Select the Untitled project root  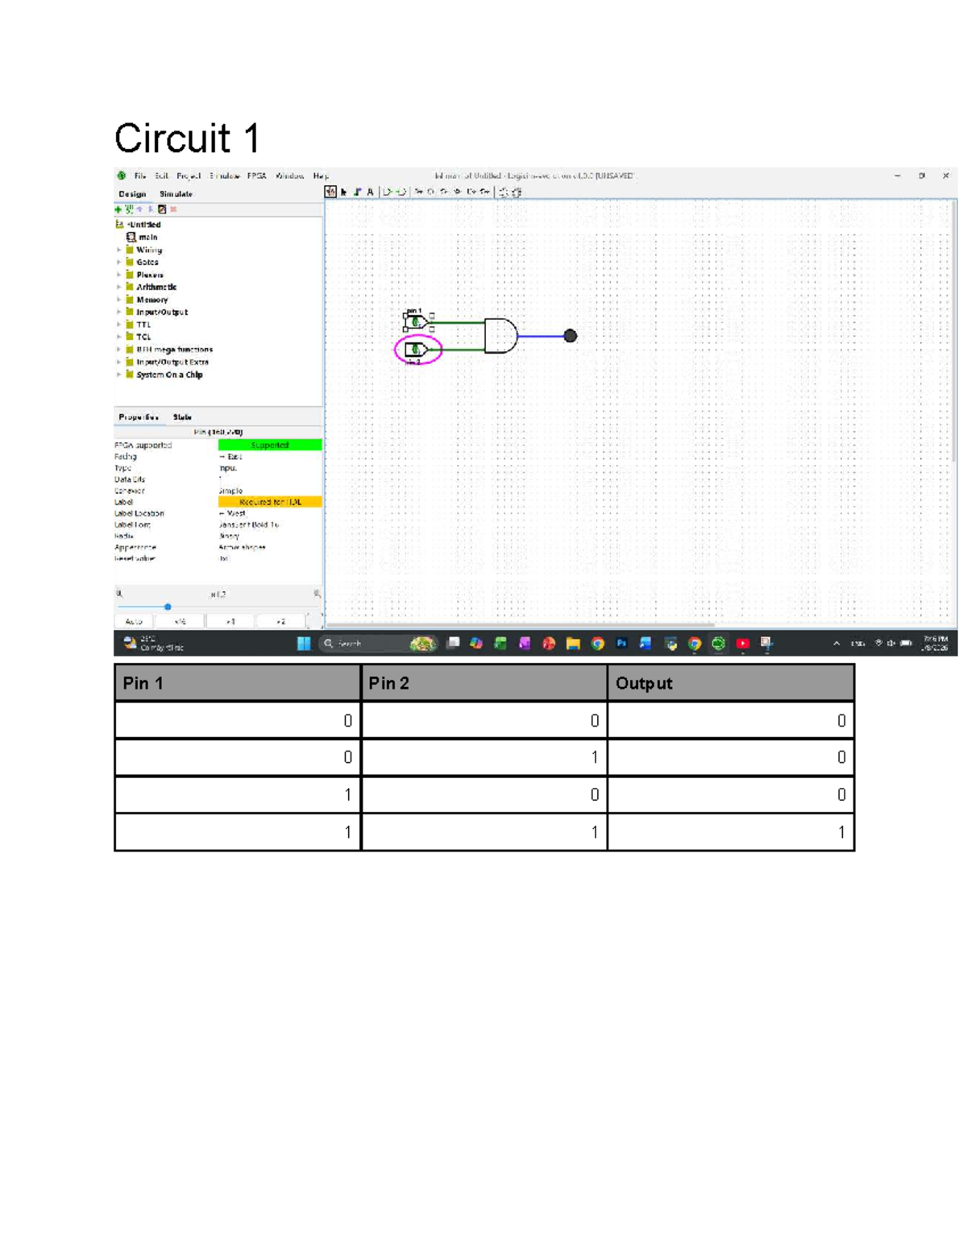pos(144,225)
